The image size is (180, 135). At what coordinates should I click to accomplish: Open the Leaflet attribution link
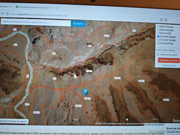point(148,124)
